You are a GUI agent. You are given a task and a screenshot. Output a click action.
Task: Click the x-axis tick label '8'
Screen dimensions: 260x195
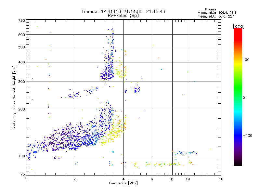(172, 179)
